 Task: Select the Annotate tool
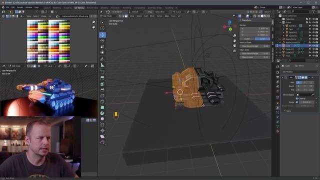pos(102,59)
